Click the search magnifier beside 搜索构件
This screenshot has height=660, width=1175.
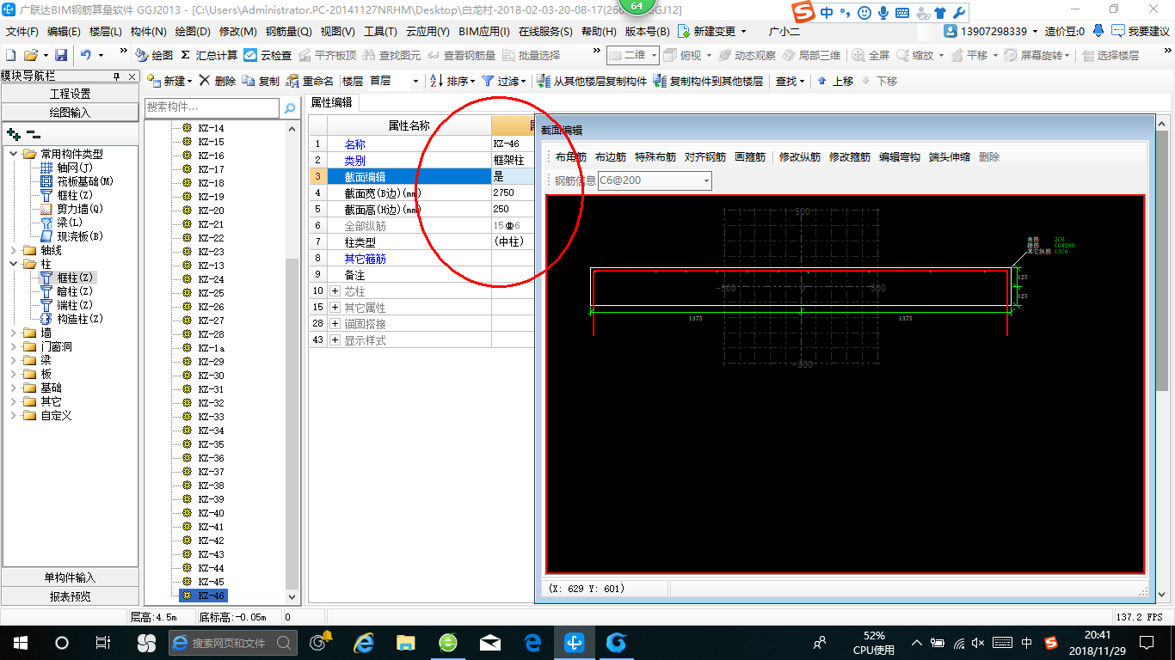click(292, 107)
